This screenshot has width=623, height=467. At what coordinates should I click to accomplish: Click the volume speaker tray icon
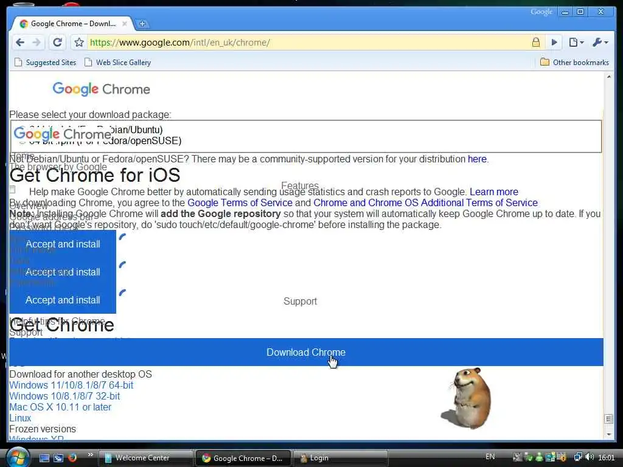pos(590,457)
